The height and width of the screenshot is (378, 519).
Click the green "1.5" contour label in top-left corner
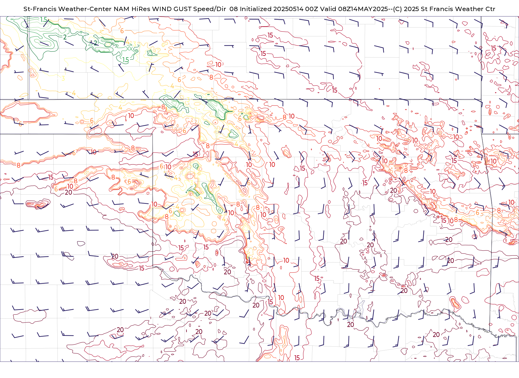44,20
